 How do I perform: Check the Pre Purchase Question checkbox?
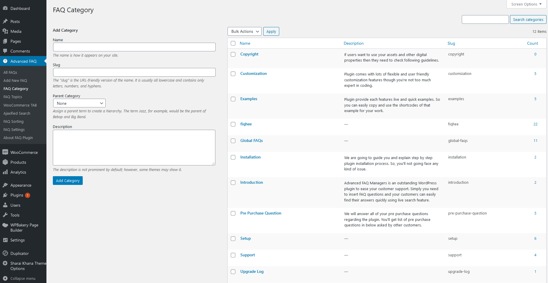click(x=233, y=213)
